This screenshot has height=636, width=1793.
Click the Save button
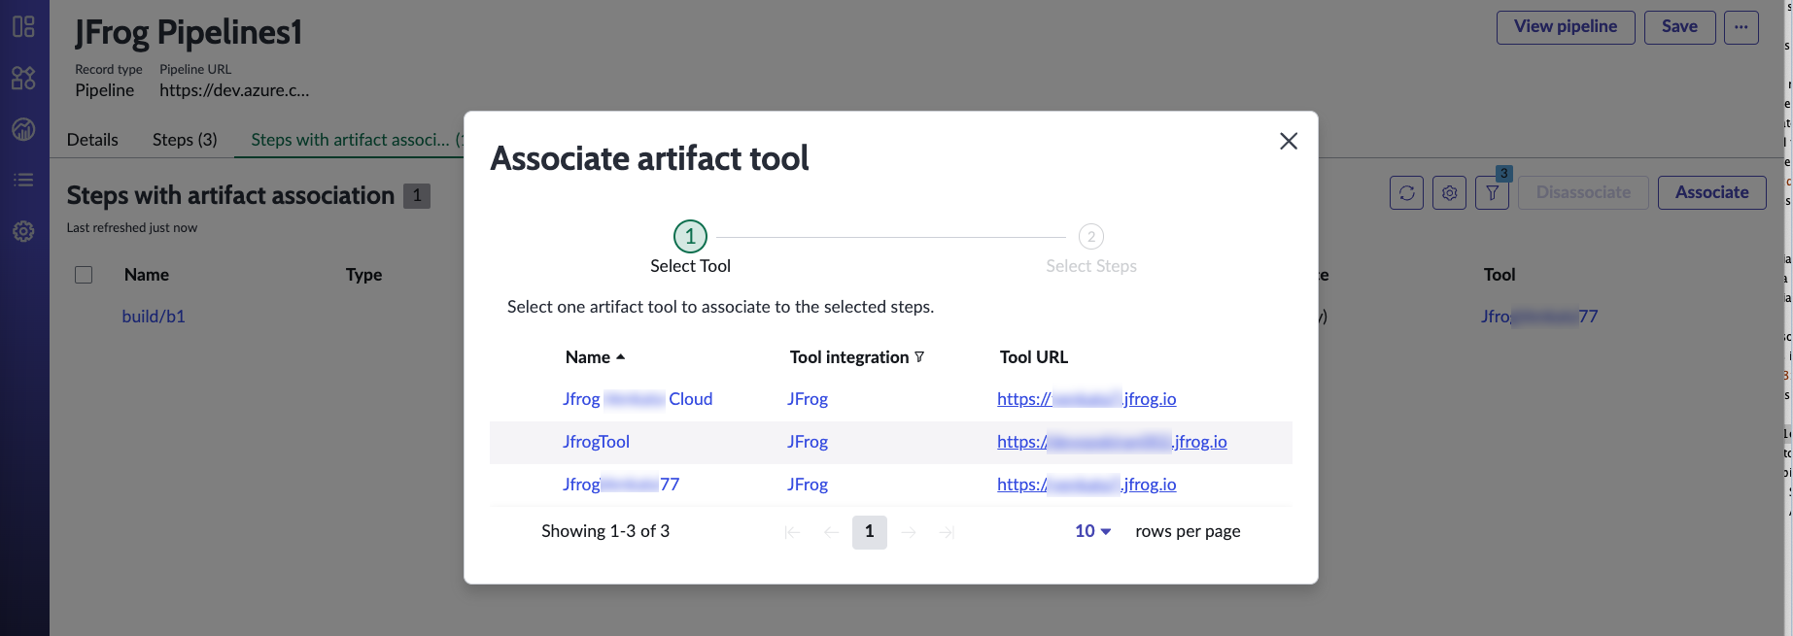coord(1679,27)
